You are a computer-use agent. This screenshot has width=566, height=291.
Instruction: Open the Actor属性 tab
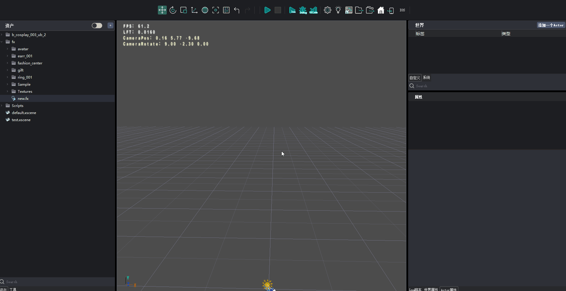coord(449,289)
